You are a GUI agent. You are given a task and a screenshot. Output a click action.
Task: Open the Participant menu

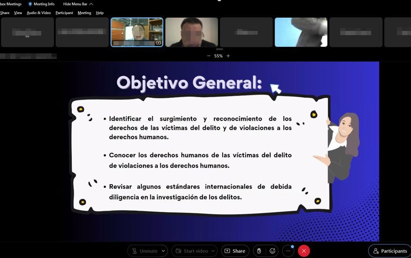pos(64,13)
